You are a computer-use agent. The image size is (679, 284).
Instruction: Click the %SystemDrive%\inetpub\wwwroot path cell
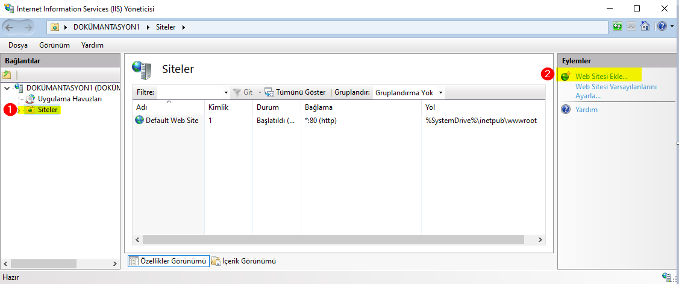tap(481, 121)
